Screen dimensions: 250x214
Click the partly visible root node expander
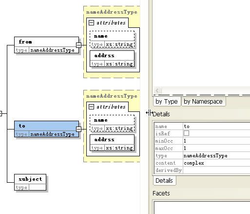tap(0, 113)
